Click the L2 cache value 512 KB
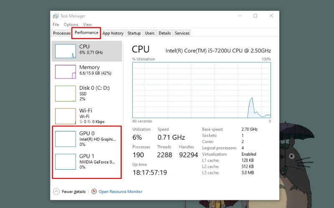334x208 pixels. (248, 166)
